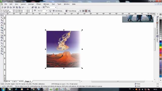
Task: Open the Arrange menu
Action: 31,4
